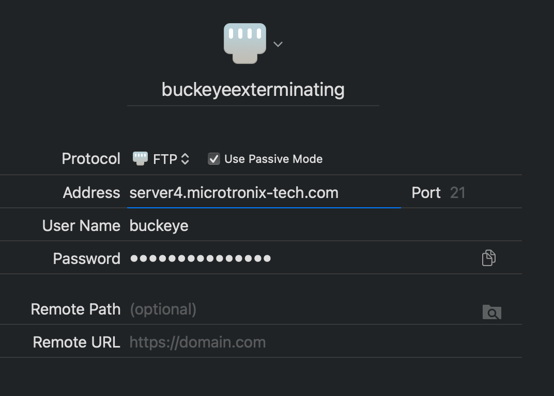The image size is (554, 396).
Task: Uncheck the Use Passive Mode checkbox
Action: tap(213, 159)
